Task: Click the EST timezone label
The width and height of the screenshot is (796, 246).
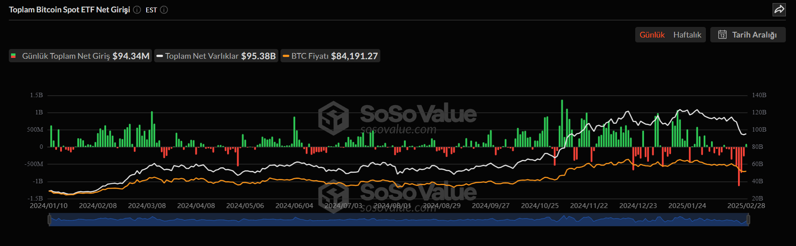Action: pos(151,10)
